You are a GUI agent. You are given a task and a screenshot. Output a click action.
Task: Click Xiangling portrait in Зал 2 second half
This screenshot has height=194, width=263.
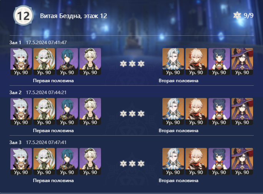click(219, 111)
